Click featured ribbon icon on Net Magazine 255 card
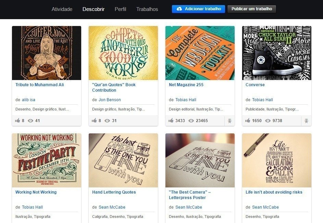323x223 pixels. [229, 121]
